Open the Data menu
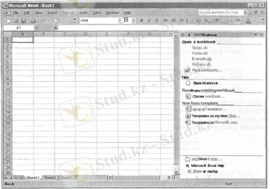Image resolution: width=270 pixels, height=189 pixels. click(97, 13)
